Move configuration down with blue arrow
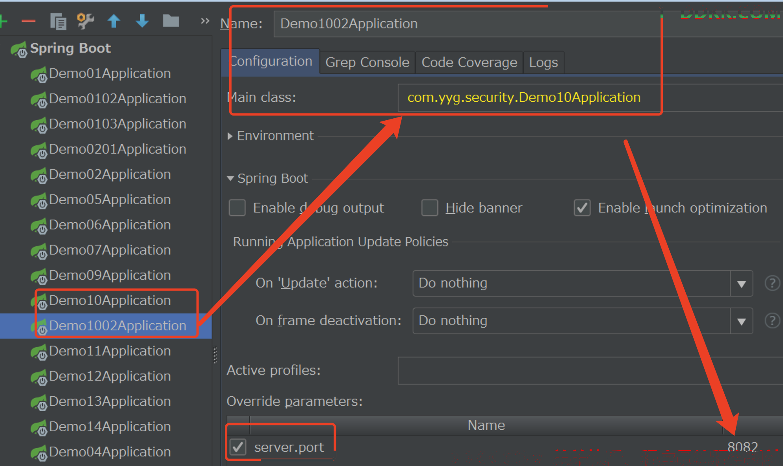This screenshot has height=466, width=783. click(x=142, y=21)
